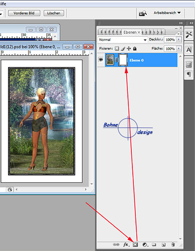Add a layer mask using the mask icon
Screen dimensions: 195x251
135,244
